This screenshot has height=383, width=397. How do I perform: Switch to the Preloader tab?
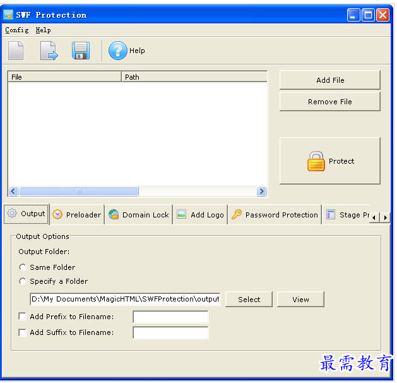coord(77,215)
